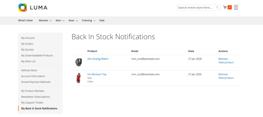This screenshot has width=263, height=117.
Task: Open My Wish List link
Action: click(x=28, y=61)
